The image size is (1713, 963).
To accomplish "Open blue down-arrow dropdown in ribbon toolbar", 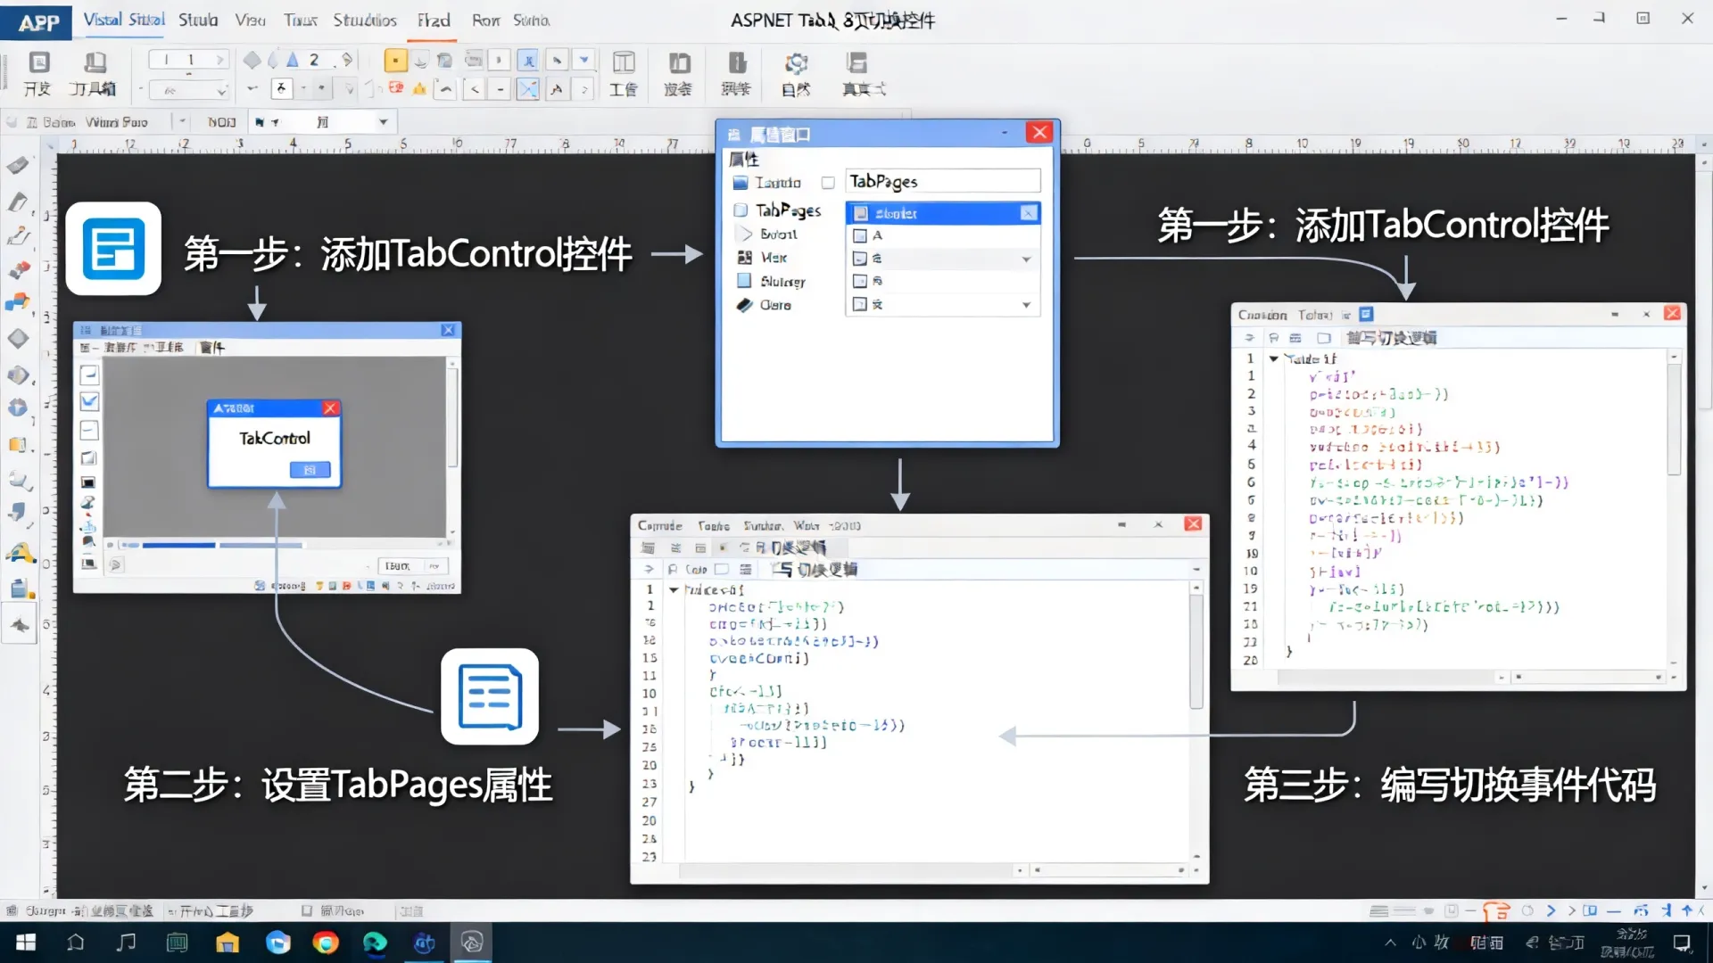I will tap(583, 61).
